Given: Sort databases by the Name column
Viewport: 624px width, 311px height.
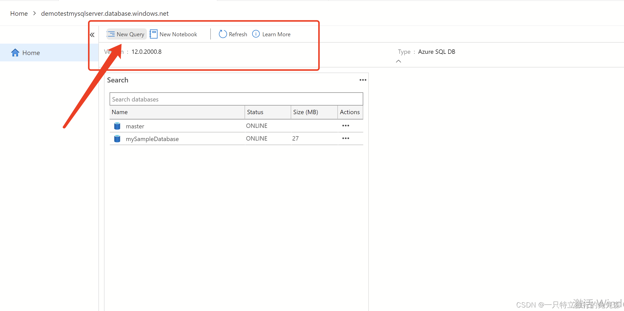Looking at the screenshot, I should 119,112.
